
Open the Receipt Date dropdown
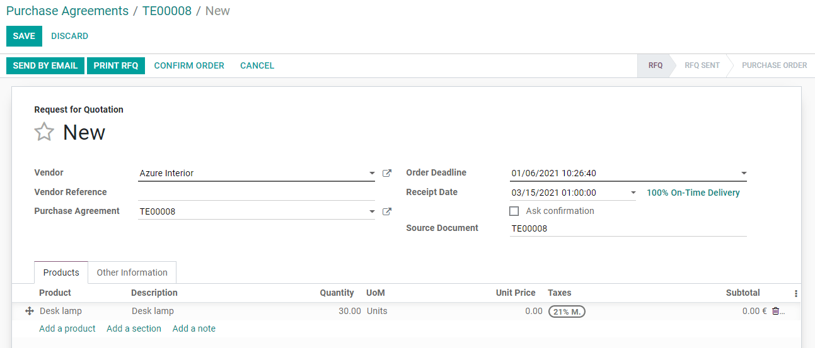pos(633,193)
